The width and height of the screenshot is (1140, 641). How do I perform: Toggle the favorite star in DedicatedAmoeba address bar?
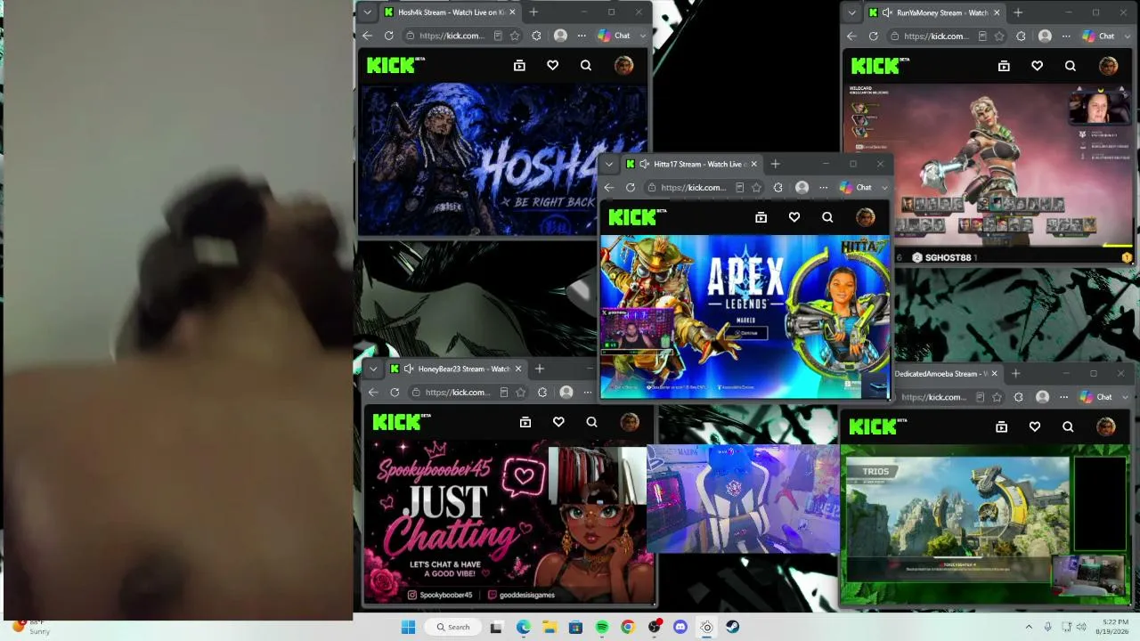[997, 397]
